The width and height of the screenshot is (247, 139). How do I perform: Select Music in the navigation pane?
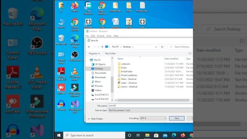tap(96, 81)
